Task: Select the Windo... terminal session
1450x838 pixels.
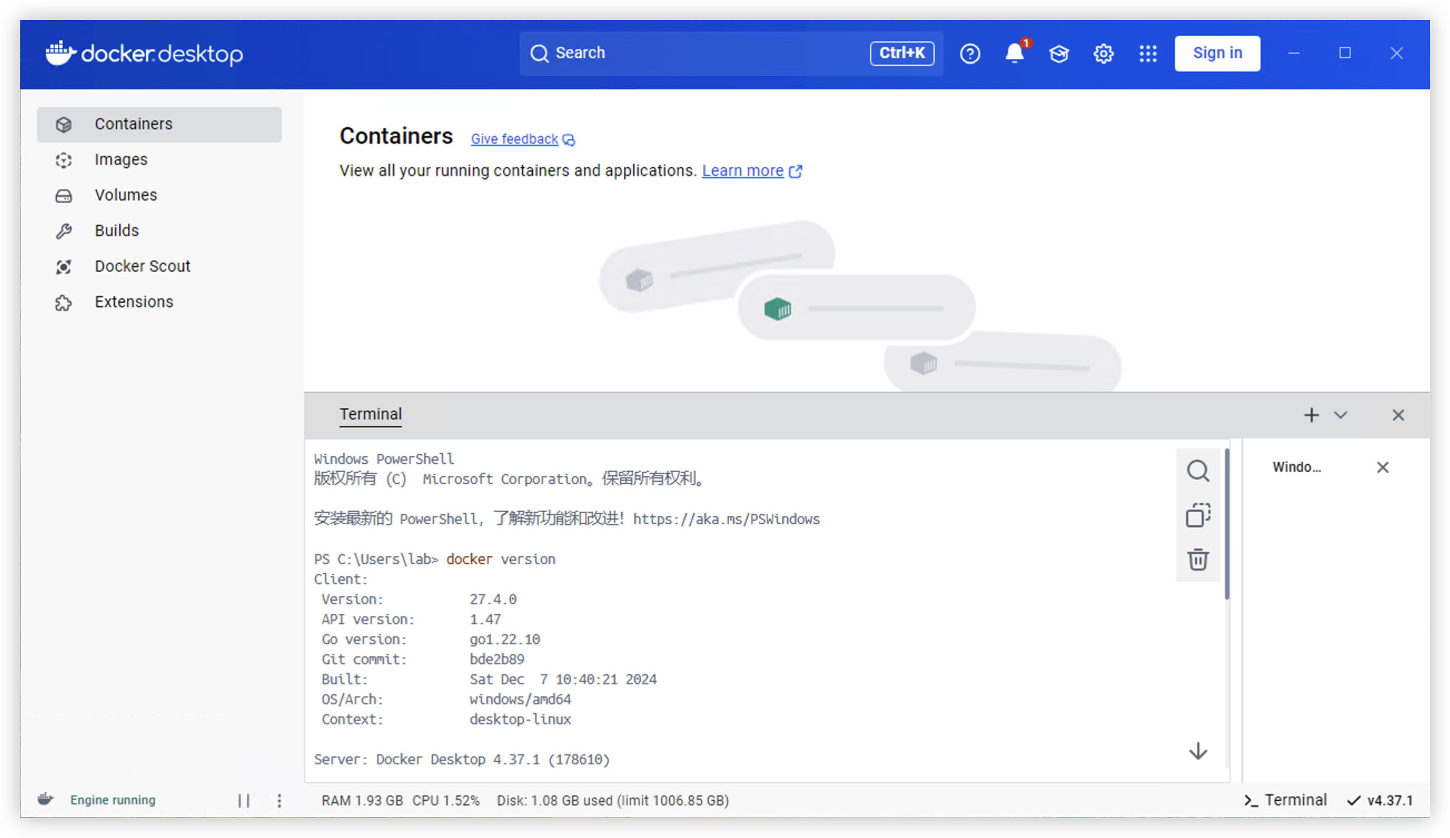Action: [x=1297, y=467]
